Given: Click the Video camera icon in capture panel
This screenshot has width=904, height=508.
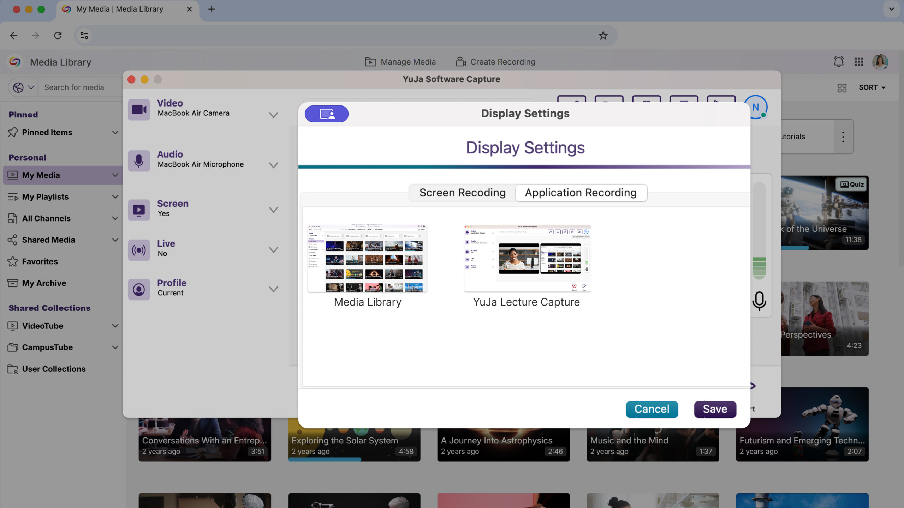Looking at the screenshot, I should pos(139,110).
